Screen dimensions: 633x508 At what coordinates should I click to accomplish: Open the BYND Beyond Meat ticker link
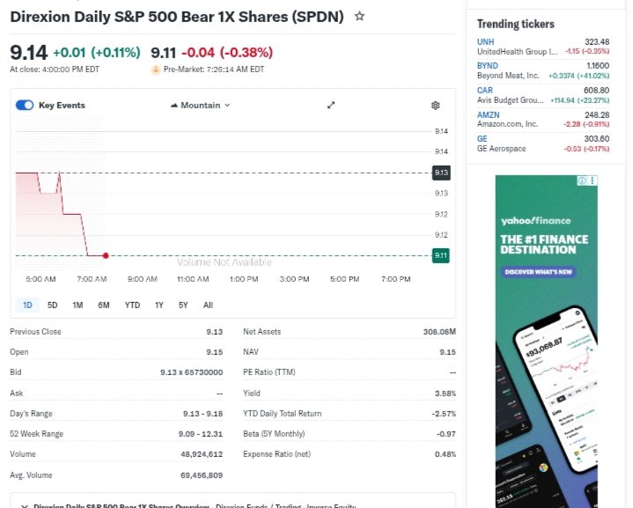click(487, 66)
